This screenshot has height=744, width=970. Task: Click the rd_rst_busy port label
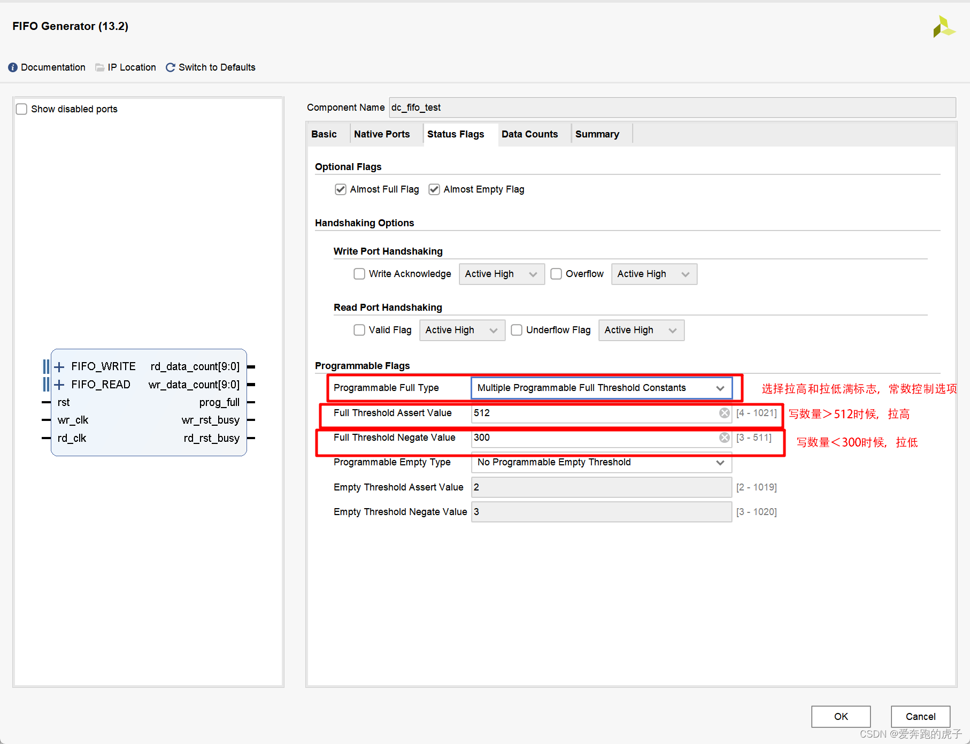pos(212,438)
